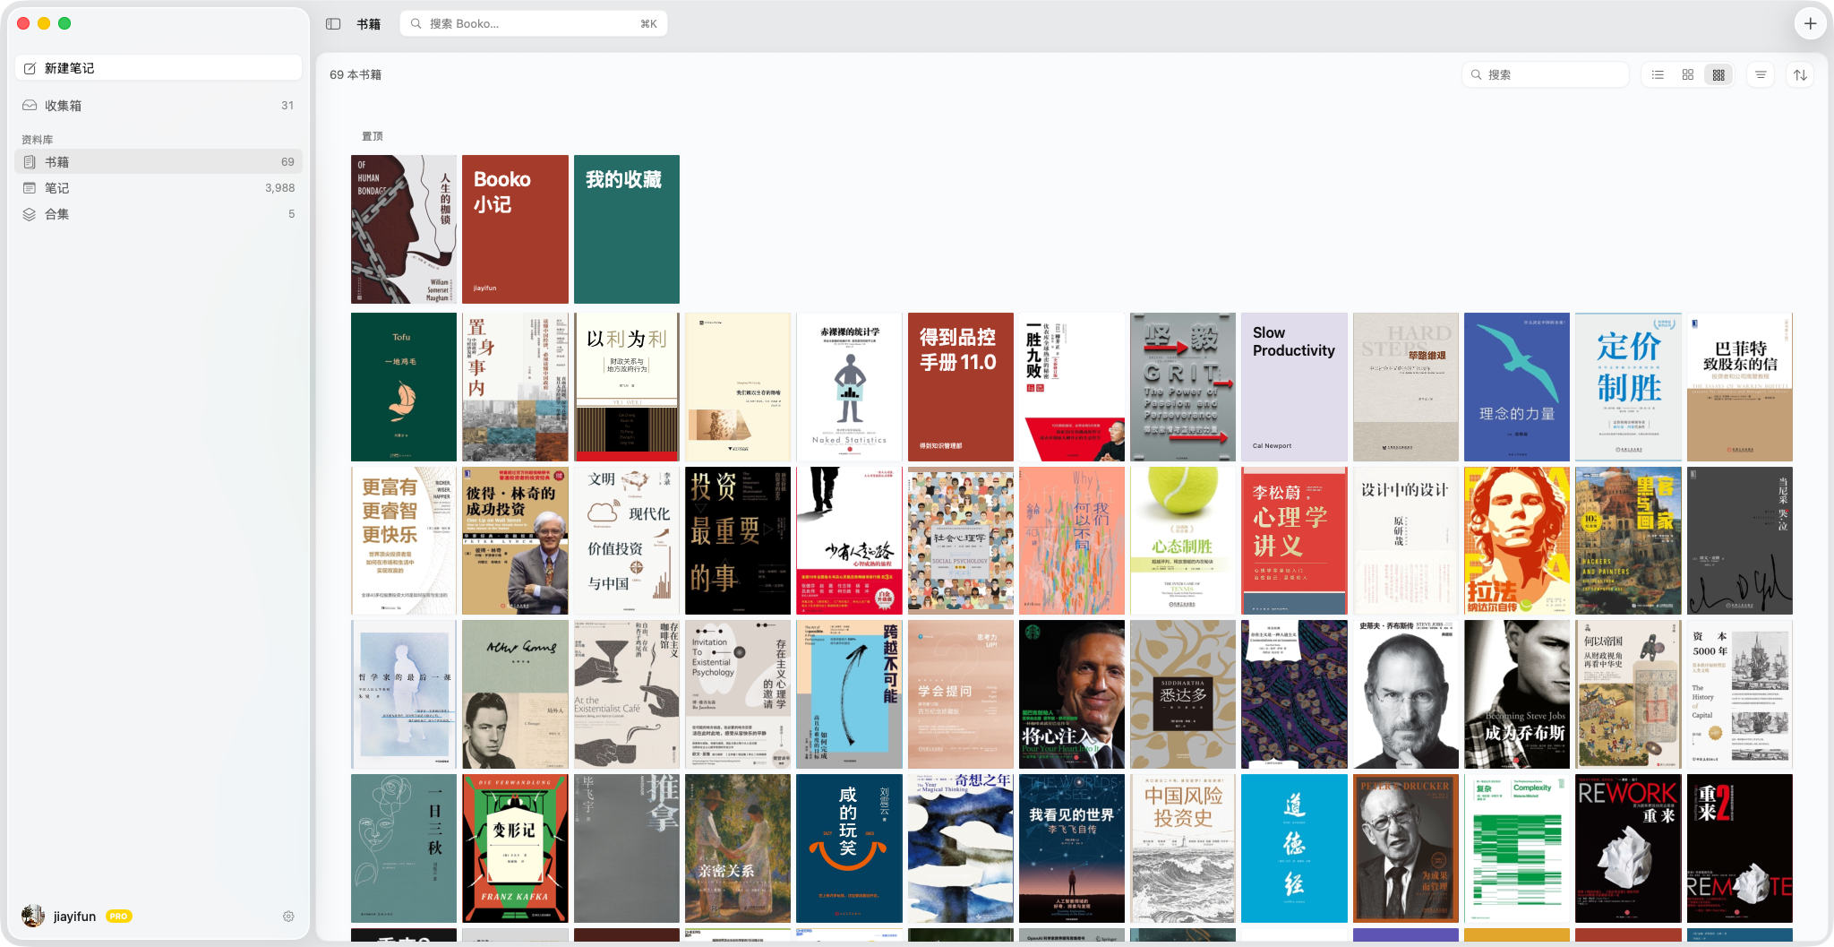Open the 成为乔布斯 book cover
The height and width of the screenshot is (947, 1834).
click(1517, 695)
